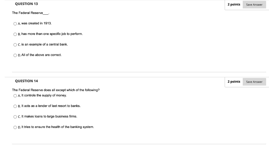Click the text 'has more than one specific job'
269x146 pixels.
[x=52, y=34]
